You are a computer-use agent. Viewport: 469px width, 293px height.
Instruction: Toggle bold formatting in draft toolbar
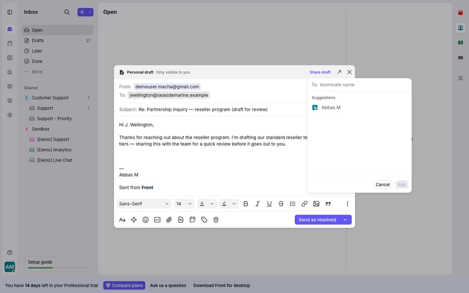(x=245, y=203)
